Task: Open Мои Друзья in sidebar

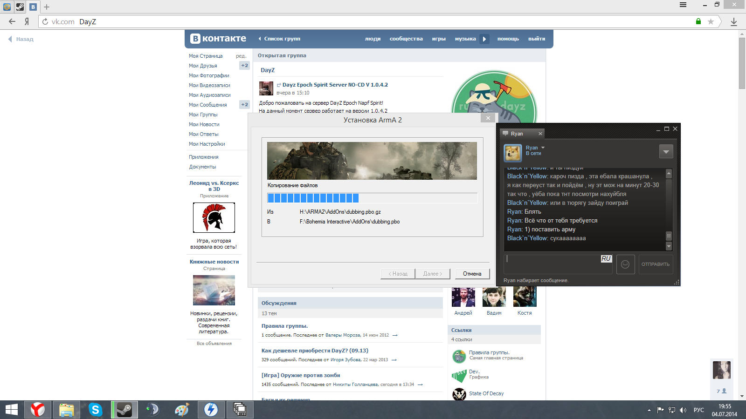Action: tap(203, 66)
